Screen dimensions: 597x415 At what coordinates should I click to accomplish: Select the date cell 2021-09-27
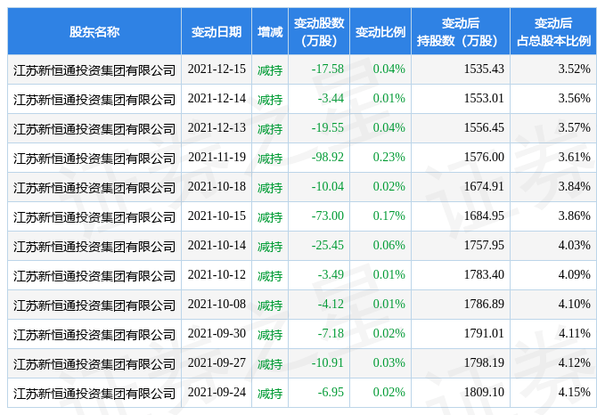click(217, 362)
